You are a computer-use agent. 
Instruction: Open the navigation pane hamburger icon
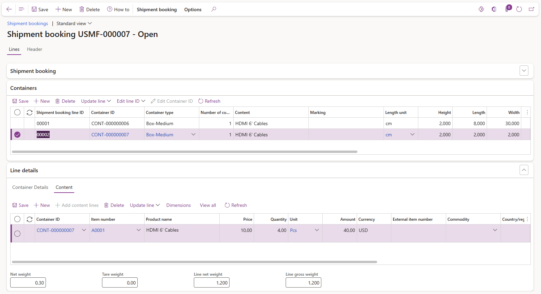(x=21, y=9)
